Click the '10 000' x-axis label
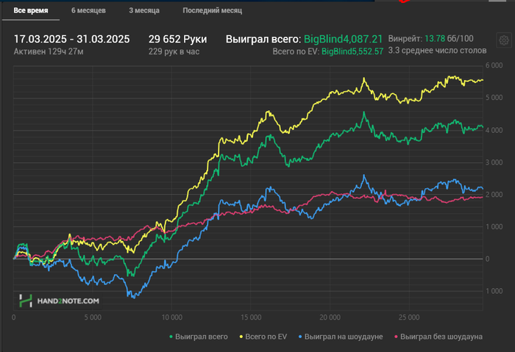Image resolution: width=515 pixels, height=352 pixels. point(171,317)
